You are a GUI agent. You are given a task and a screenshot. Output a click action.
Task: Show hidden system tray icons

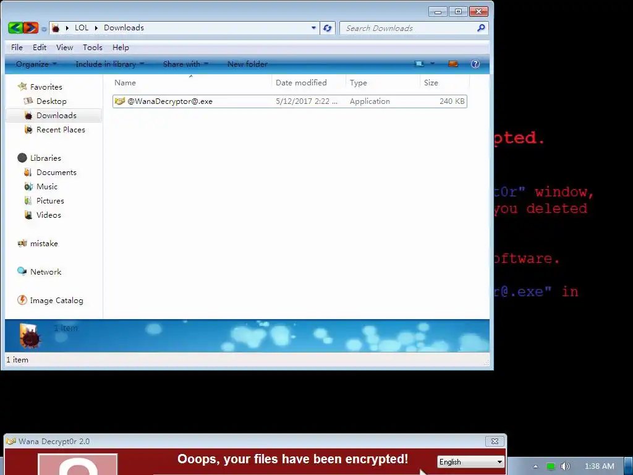[535, 466]
